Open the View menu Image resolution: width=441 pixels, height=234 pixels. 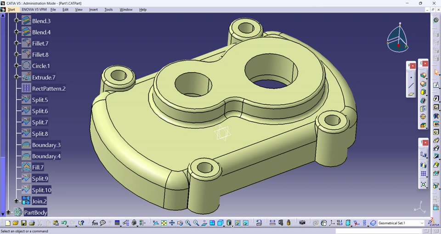pos(79,9)
